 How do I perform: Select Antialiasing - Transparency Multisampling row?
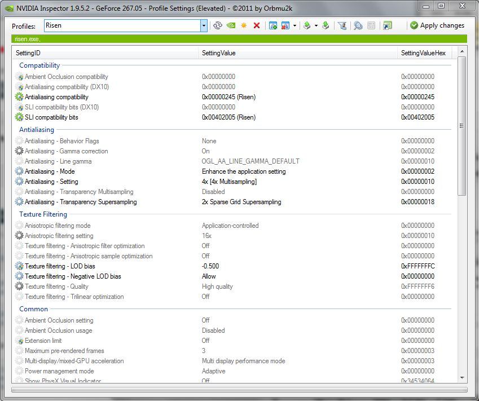232,192
